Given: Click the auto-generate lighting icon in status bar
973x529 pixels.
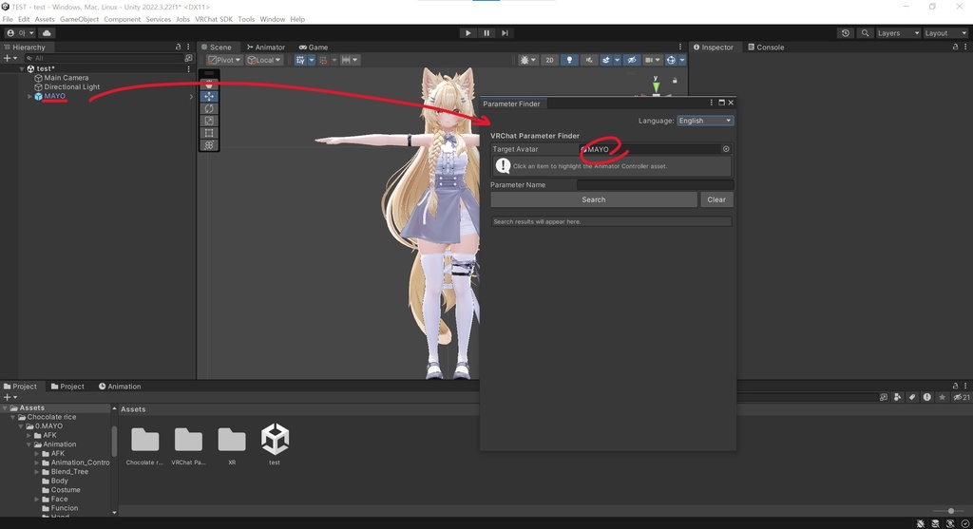Looking at the screenshot, I should [x=950, y=524].
